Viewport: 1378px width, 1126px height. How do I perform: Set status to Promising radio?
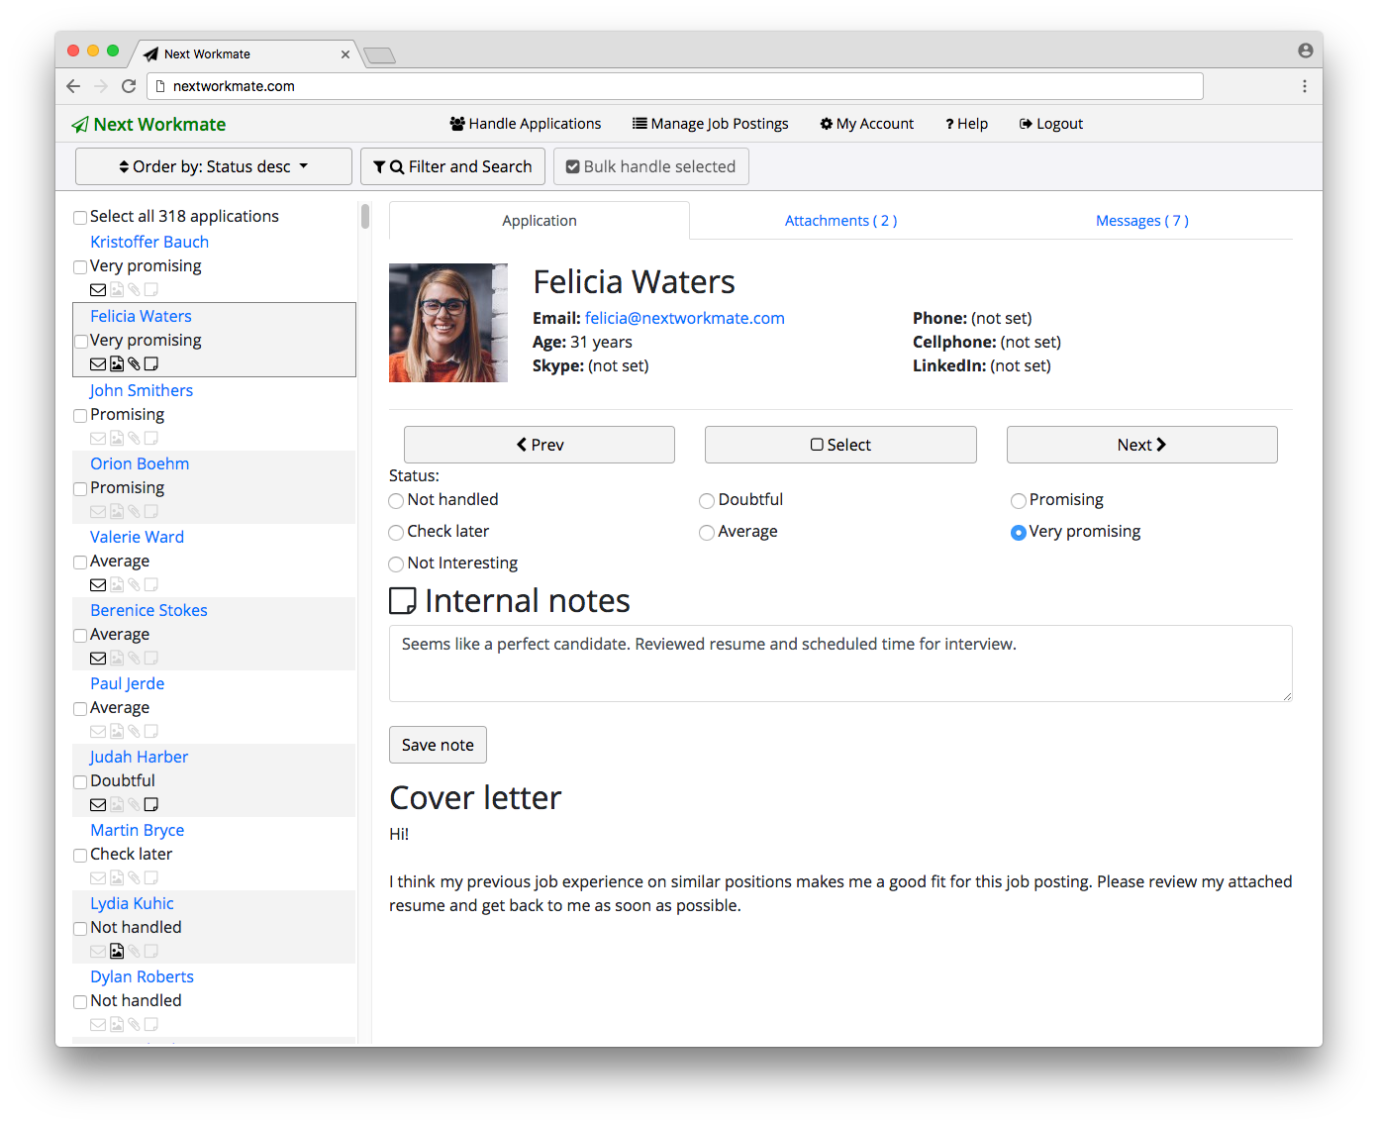[1018, 501]
